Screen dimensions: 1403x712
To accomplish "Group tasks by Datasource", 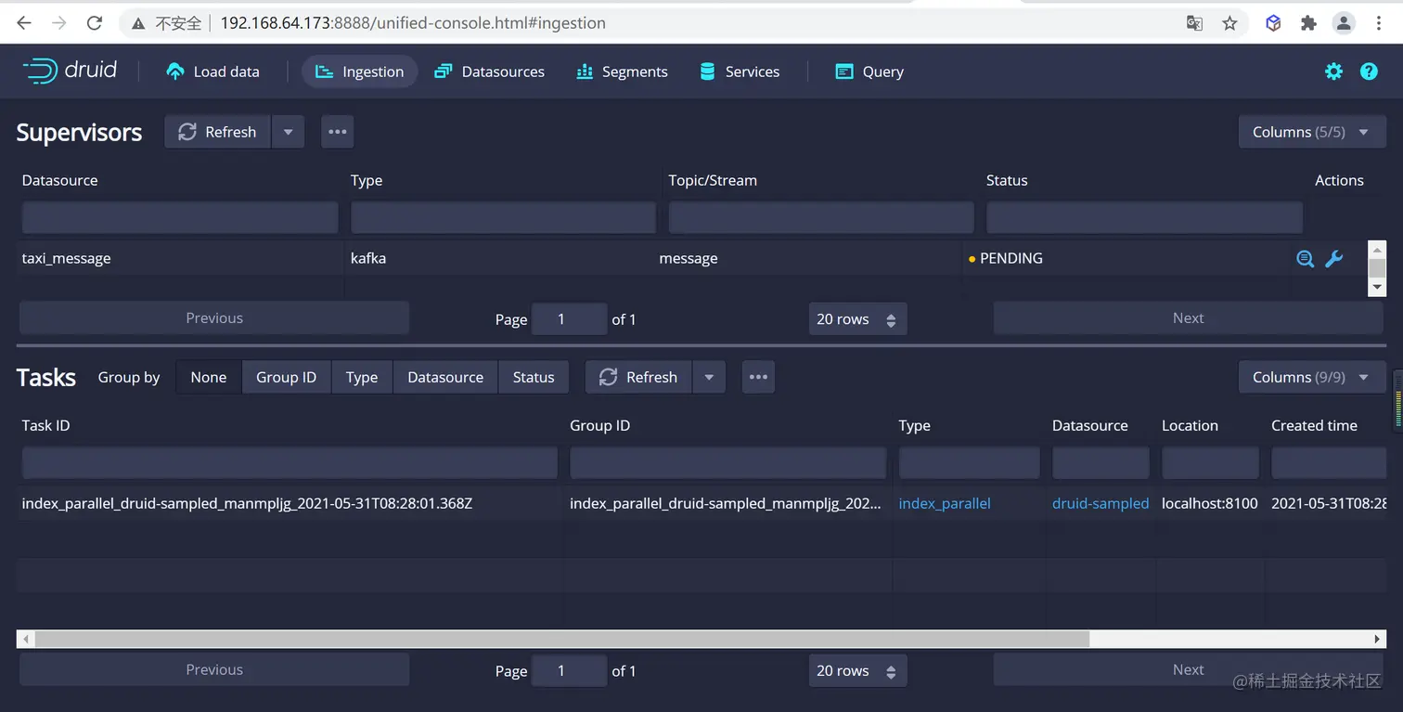I will [x=445, y=377].
